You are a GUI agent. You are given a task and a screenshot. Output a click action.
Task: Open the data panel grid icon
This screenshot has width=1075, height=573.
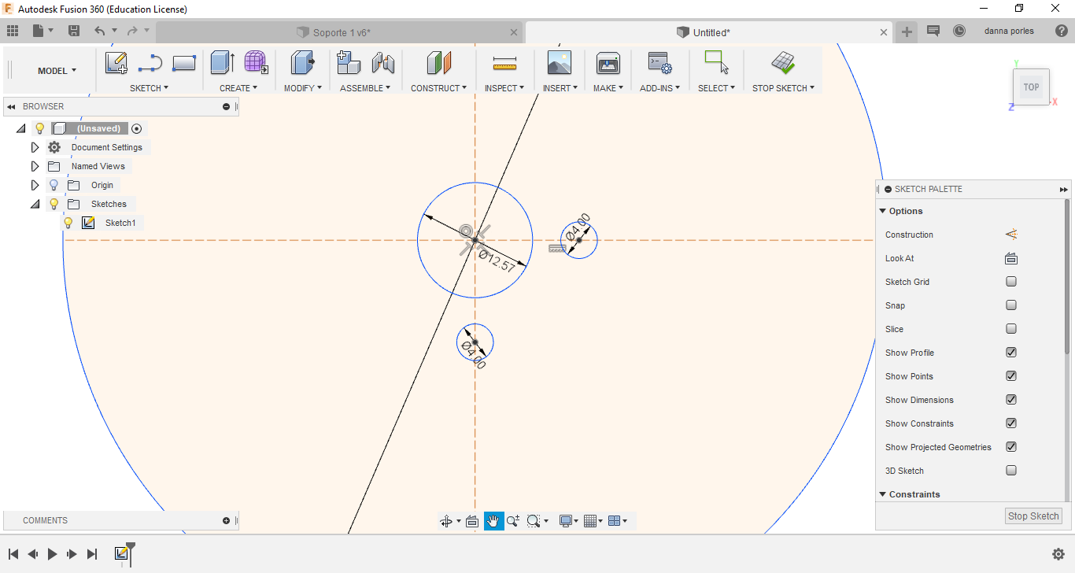[x=13, y=31]
